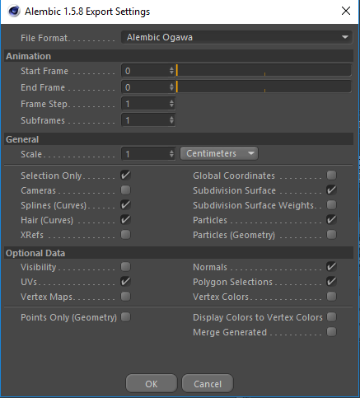
Task: Uncheck the Subdivision Surface checkbox
Action: coord(331,190)
